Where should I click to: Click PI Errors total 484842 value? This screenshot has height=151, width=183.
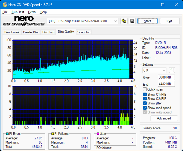click(x=37, y=147)
